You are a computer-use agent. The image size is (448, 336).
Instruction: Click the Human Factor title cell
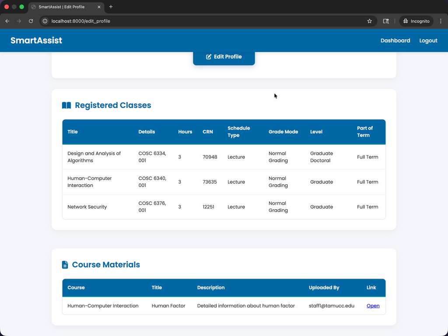pyautogui.click(x=168, y=306)
